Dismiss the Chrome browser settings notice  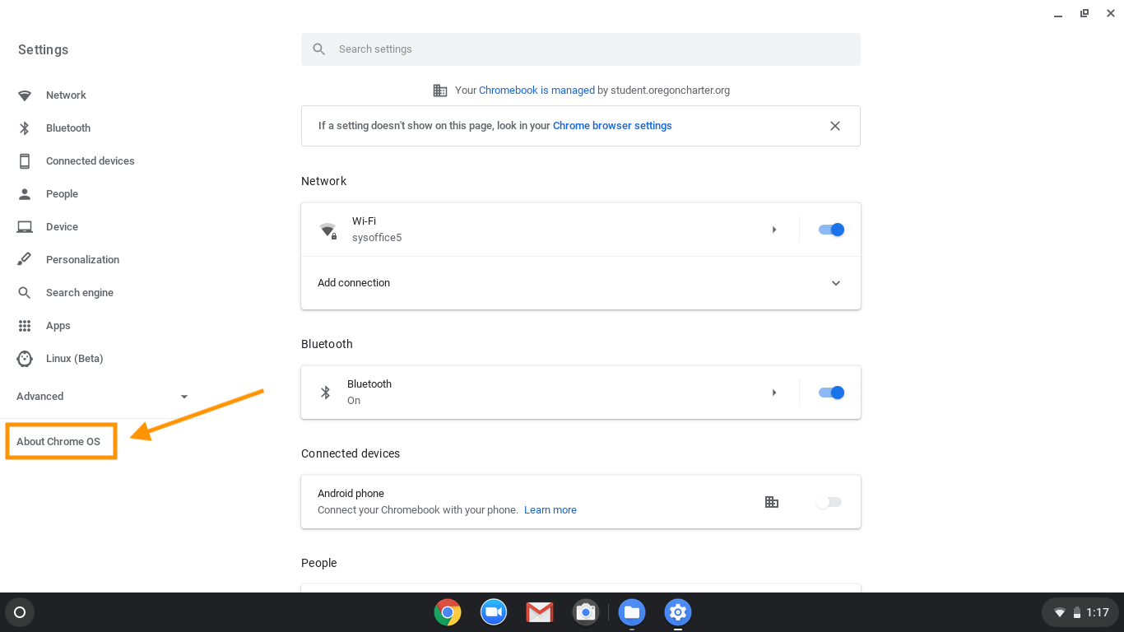click(835, 126)
